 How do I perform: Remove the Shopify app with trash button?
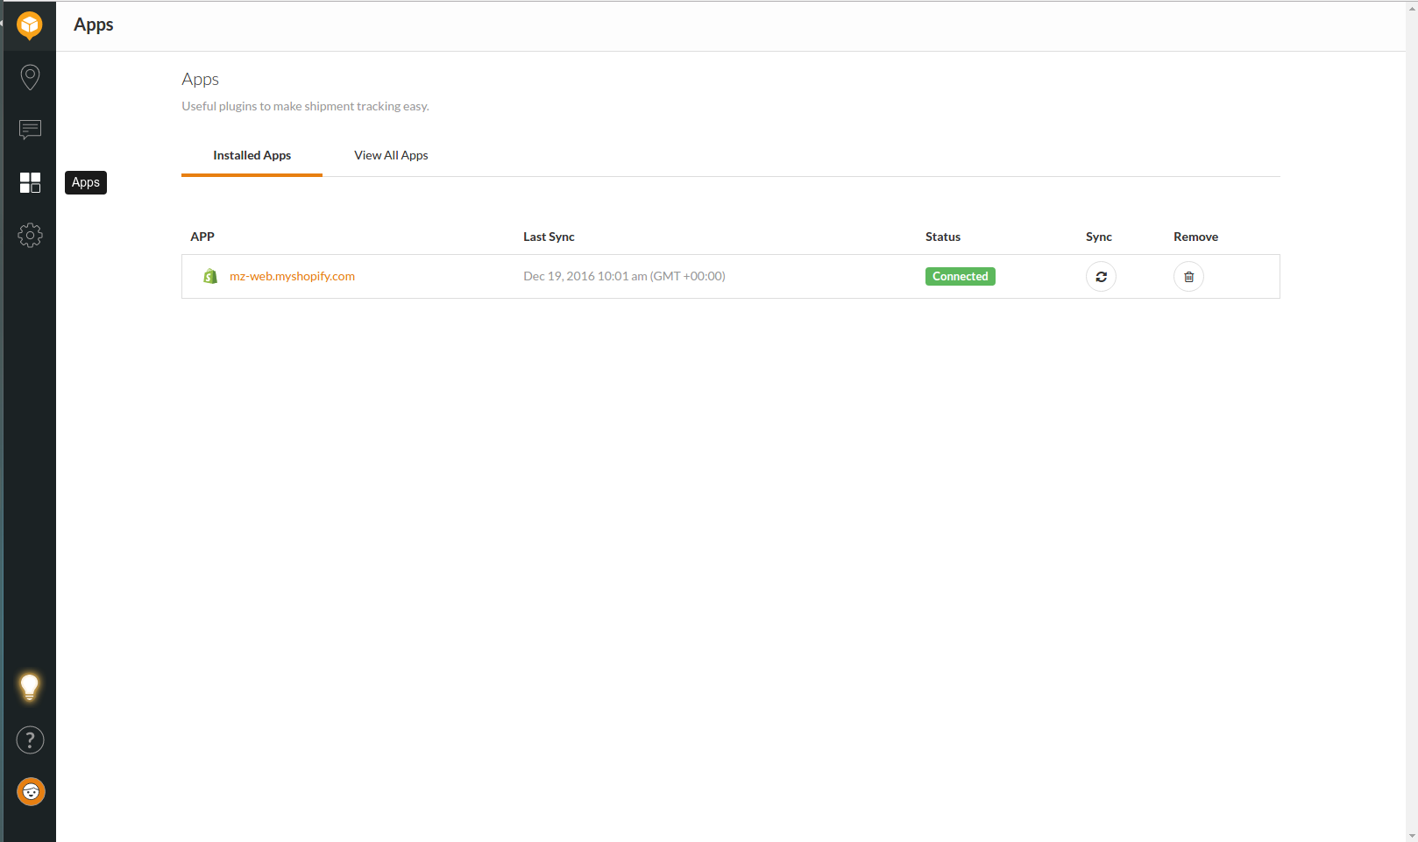tap(1188, 277)
